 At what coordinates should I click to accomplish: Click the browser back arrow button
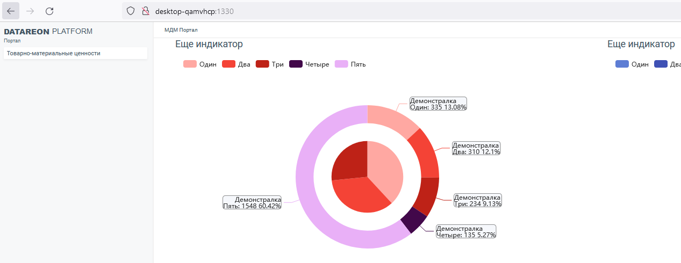coord(11,11)
